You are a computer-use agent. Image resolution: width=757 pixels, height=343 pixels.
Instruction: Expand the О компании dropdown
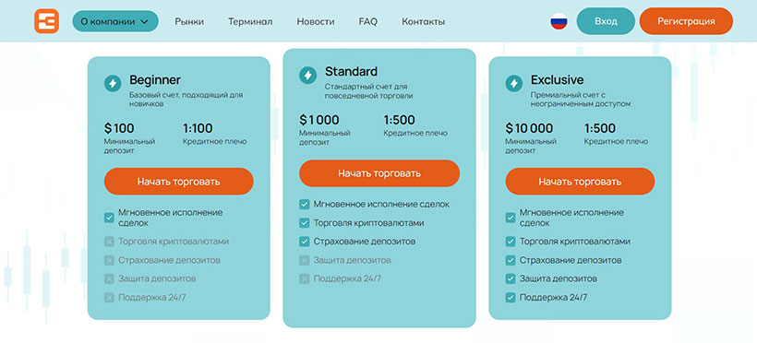point(115,21)
